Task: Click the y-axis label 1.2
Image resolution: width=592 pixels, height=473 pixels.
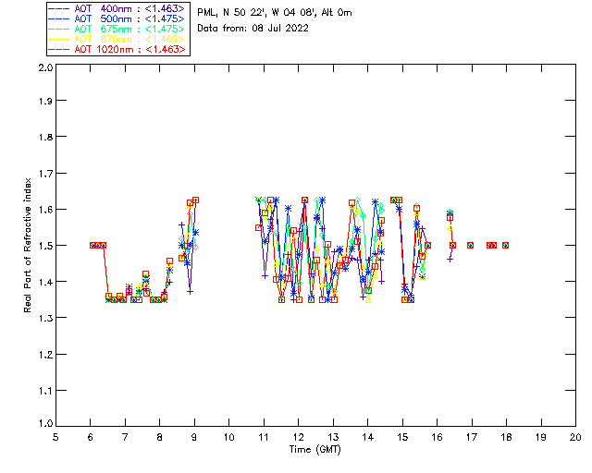Action: 45,355
